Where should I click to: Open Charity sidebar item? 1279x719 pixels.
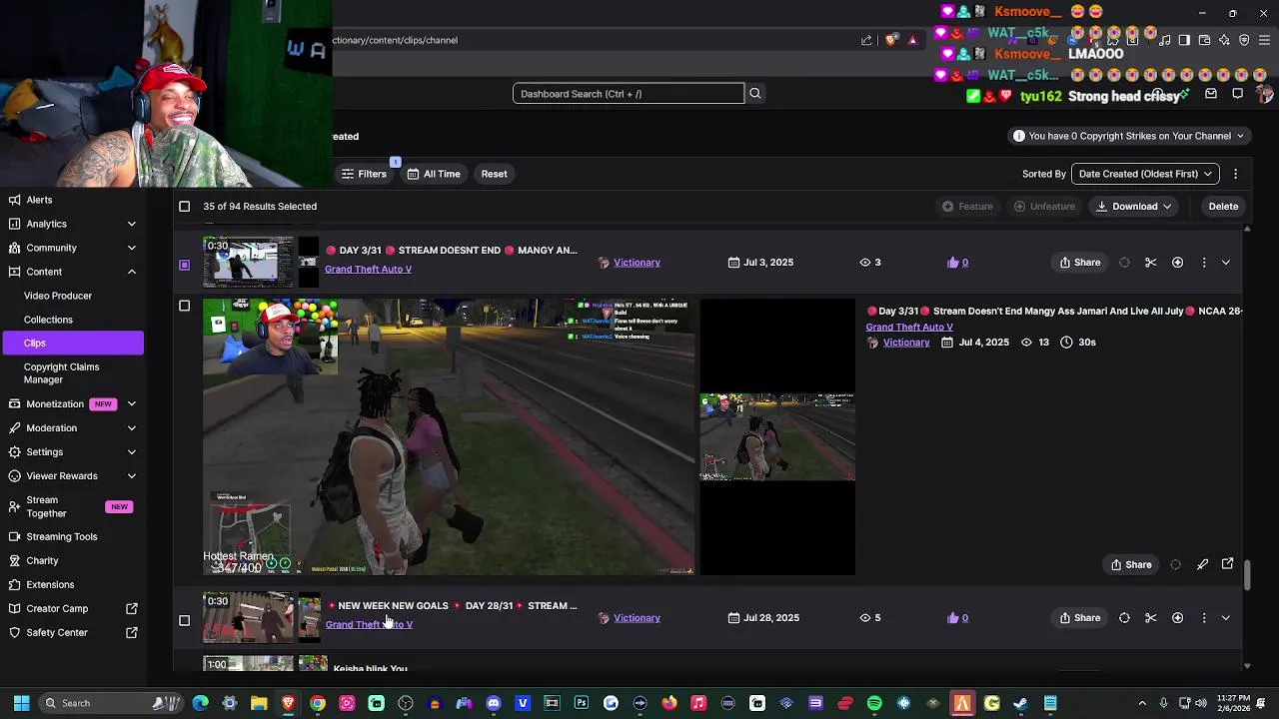coord(42,560)
